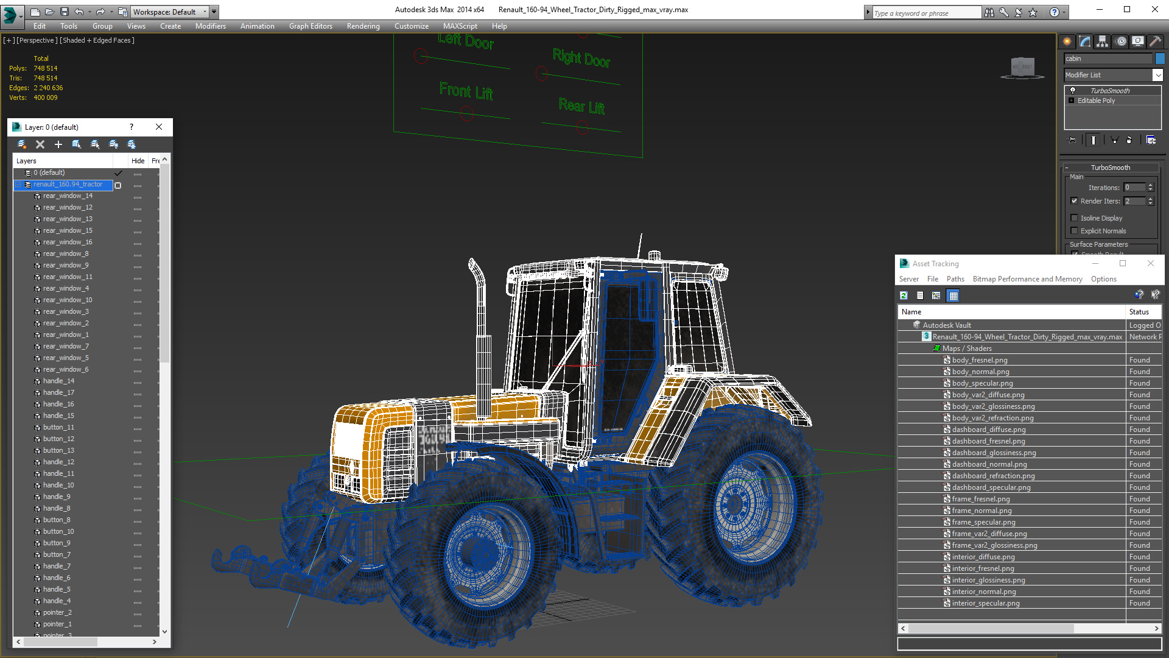Open Paths menu in Asset Tracking
The image size is (1169, 658).
955,279
